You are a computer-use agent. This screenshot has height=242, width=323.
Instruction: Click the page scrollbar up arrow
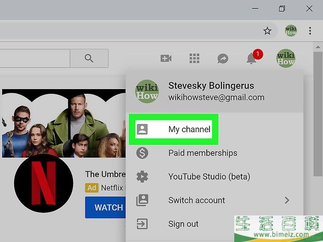pos(318,47)
